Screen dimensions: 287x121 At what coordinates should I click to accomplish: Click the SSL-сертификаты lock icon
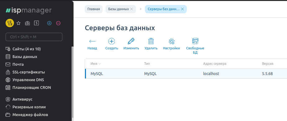point(8,72)
